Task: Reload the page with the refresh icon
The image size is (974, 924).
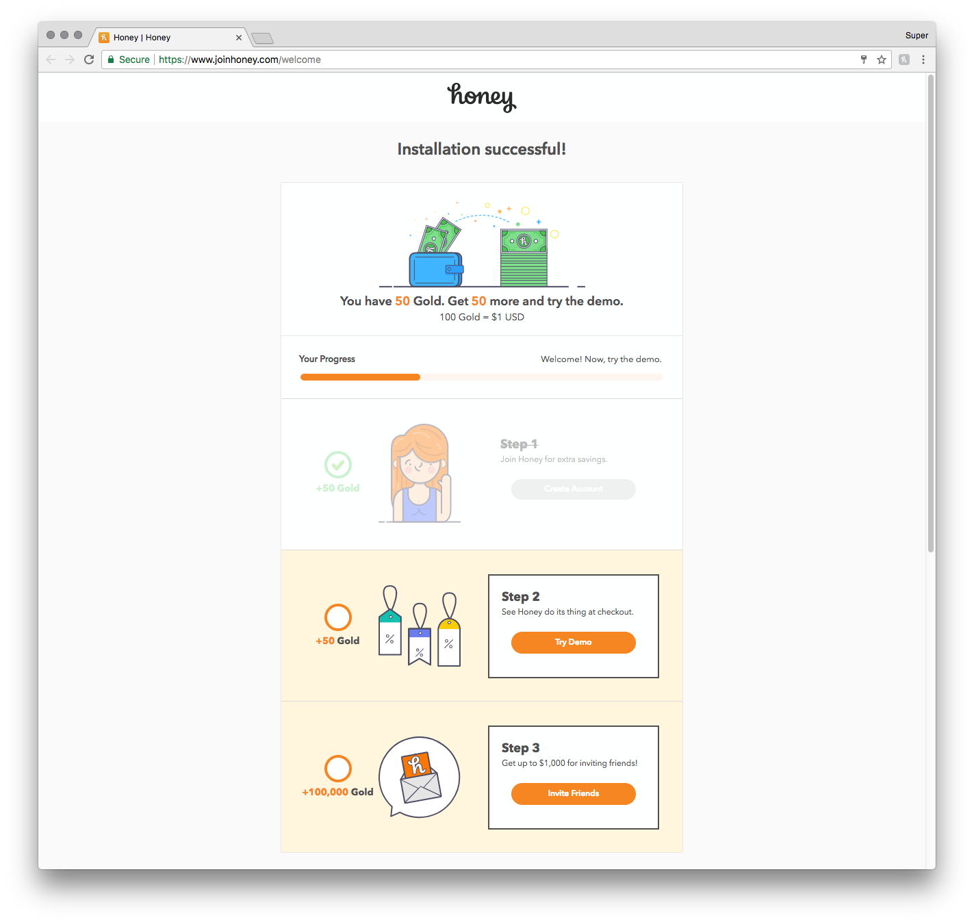Action: coord(89,60)
